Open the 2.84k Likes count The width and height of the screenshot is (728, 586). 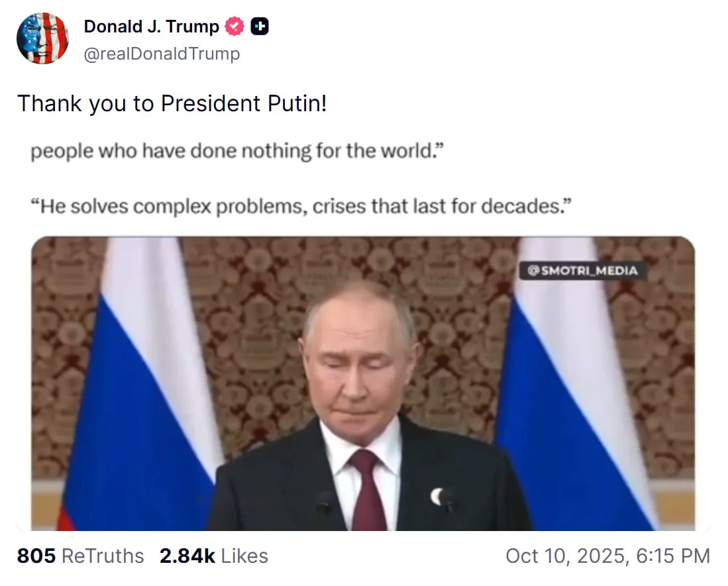tap(187, 556)
